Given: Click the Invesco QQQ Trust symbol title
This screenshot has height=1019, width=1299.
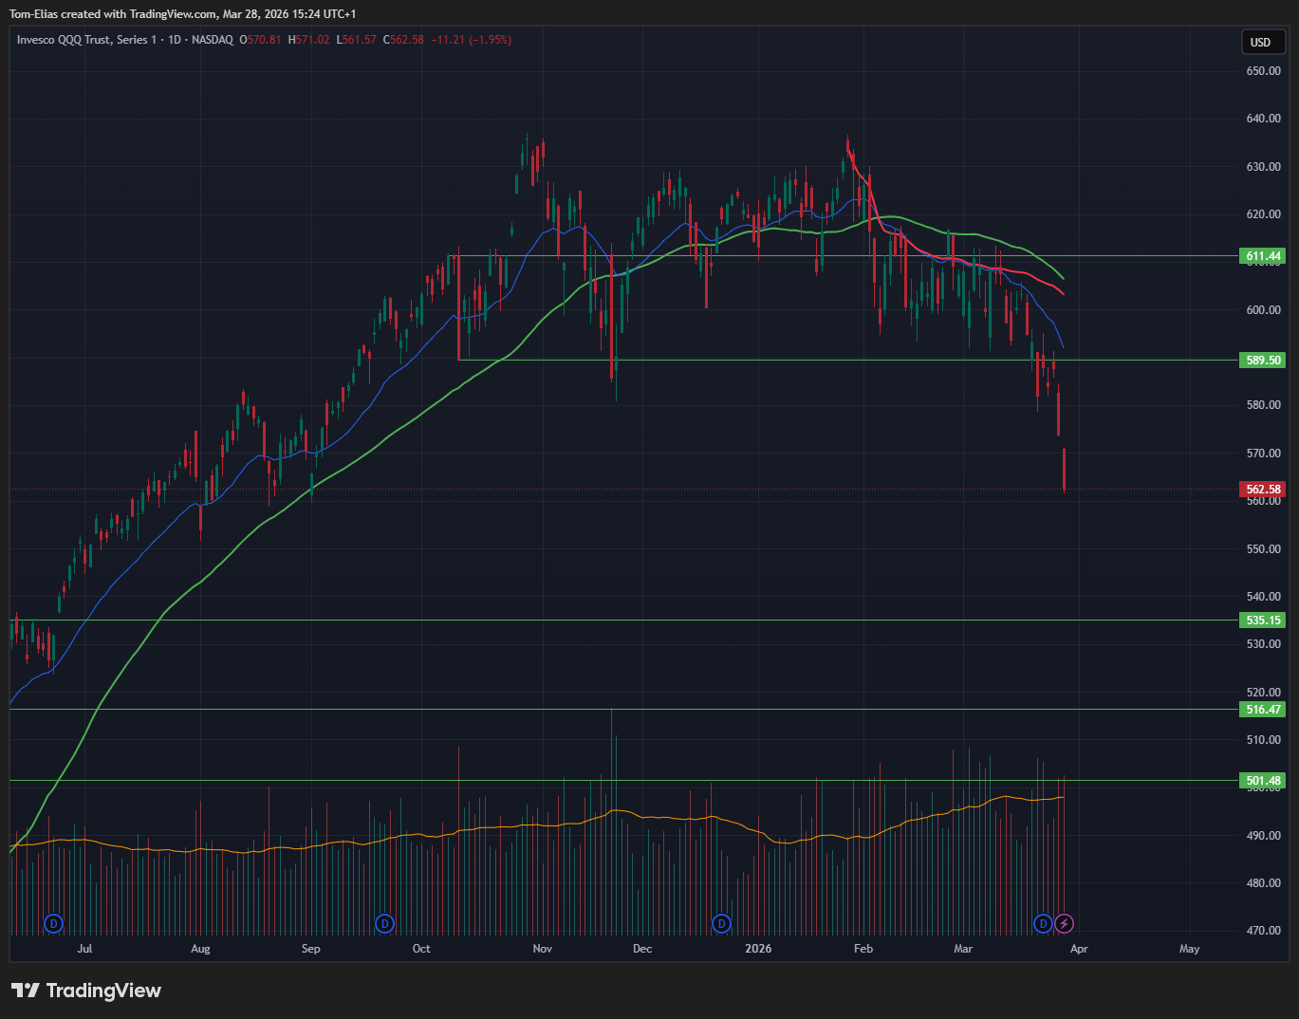Looking at the screenshot, I should pos(87,40).
